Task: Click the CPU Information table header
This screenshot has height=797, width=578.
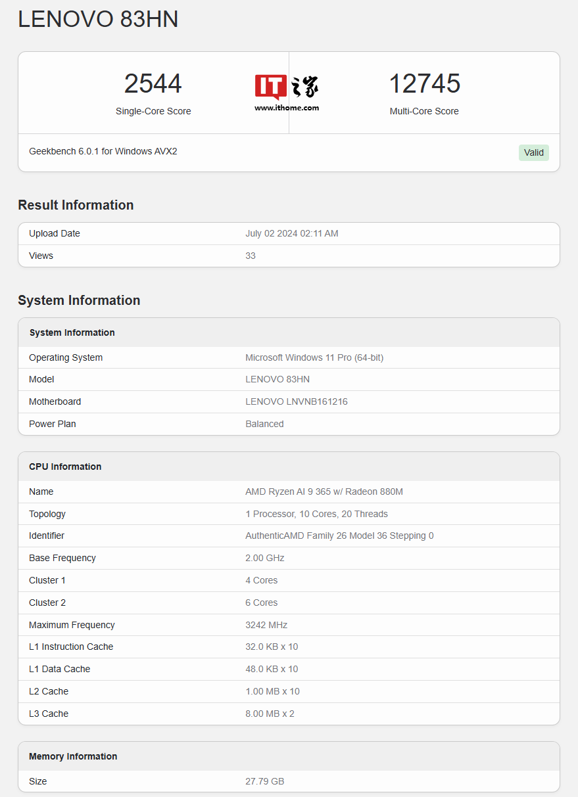Action: (65, 467)
